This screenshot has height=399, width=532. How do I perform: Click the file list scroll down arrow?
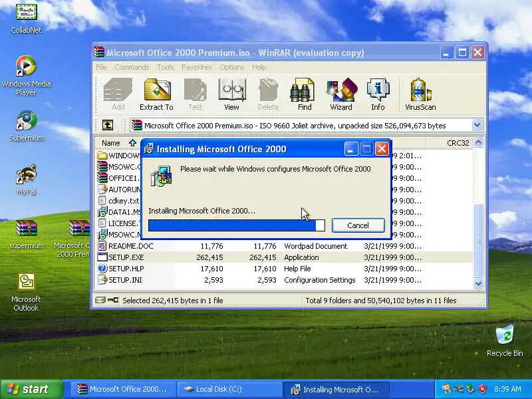(x=478, y=283)
